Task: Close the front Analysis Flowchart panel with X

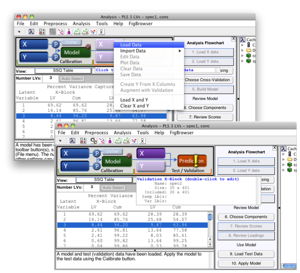Action: click(275, 148)
